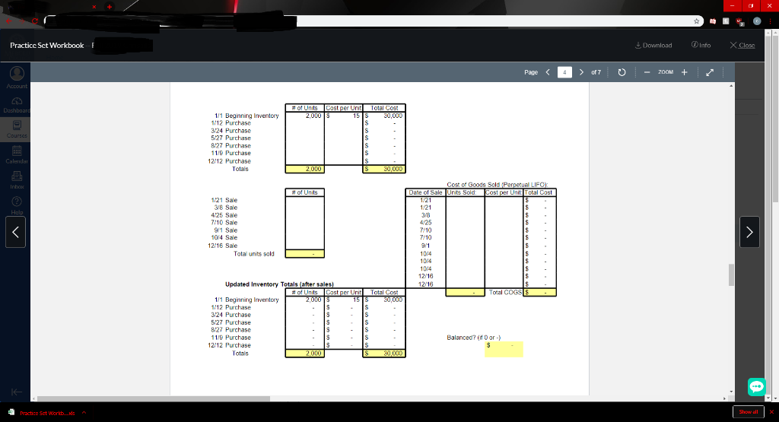Image resolution: width=779 pixels, height=422 pixels.
Task: Reload the browser page
Action: click(x=35, y=21)
